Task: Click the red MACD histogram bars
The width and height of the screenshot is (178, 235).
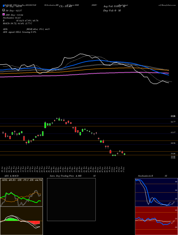Action: click(34, 223)
